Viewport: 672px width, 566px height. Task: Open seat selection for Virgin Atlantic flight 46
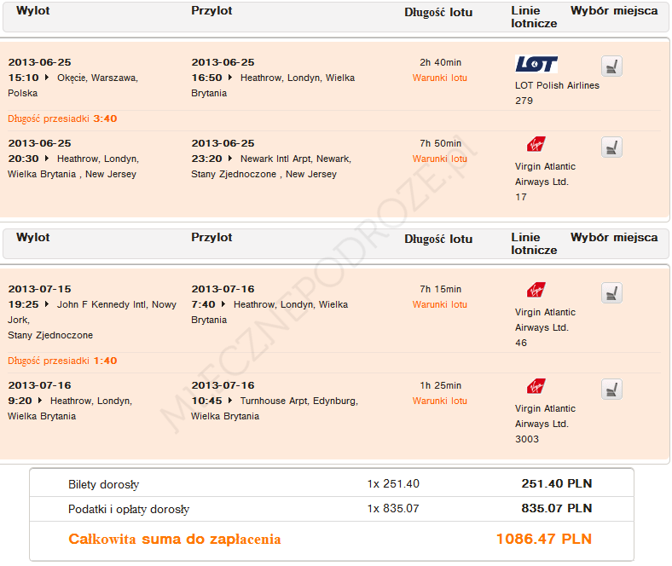coord(611,293)
